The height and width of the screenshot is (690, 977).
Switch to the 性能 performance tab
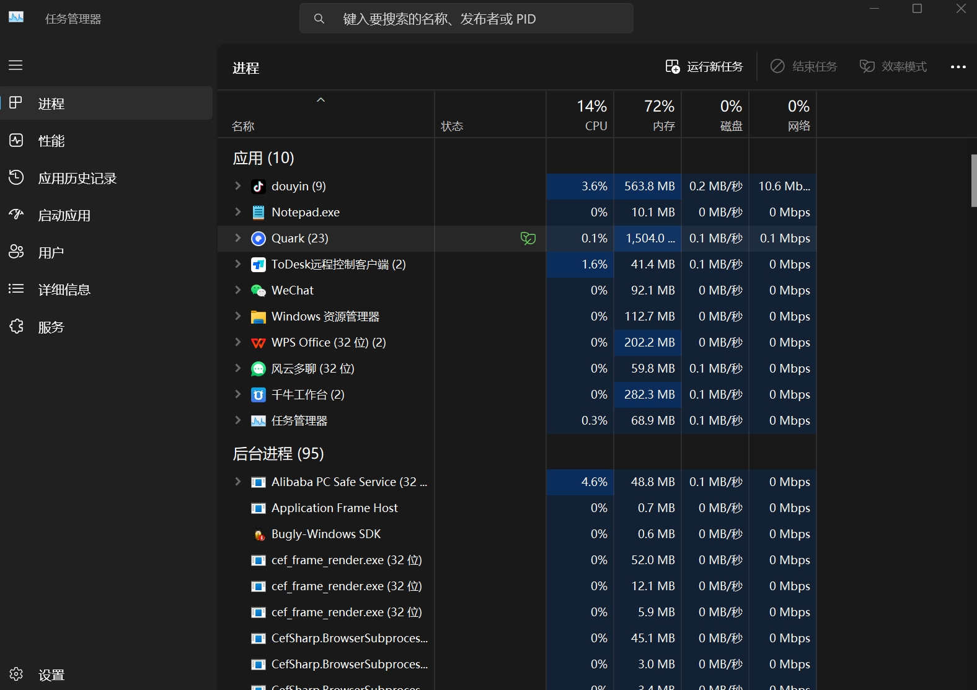tap(51, 141)
